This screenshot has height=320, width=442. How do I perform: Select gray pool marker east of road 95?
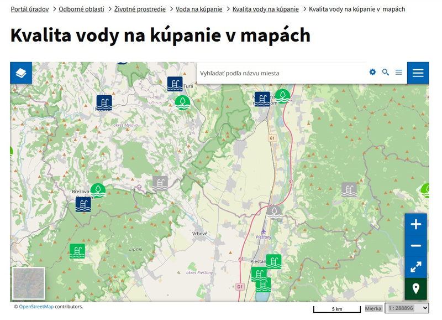point(349,189)
